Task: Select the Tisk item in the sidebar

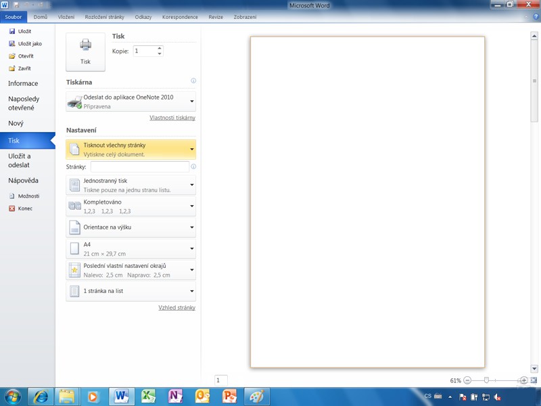Action: point(28,141)
